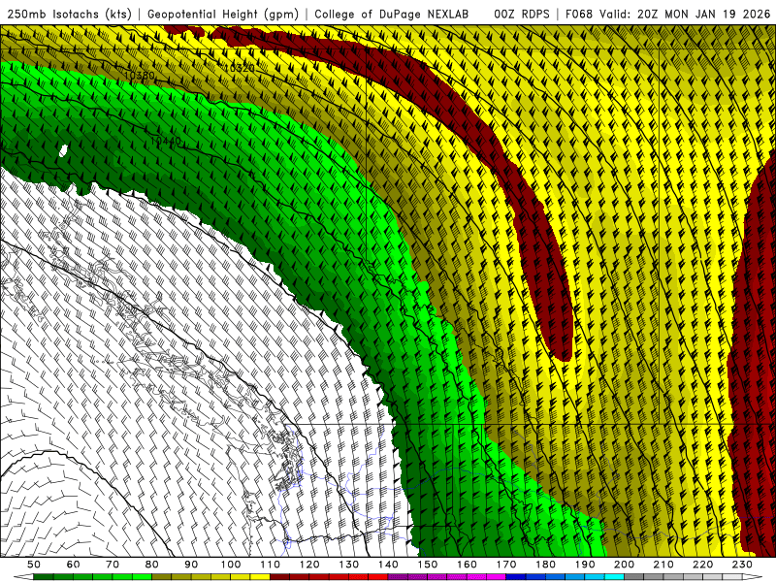776x582 pixels.
Task: Click the 140 label on the color scale
Action: pyautogui.click(x=388, y=565)
